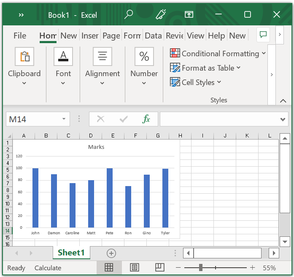Select column K header
Image resolution: width=294 pixels, height=277 pixels.
[247, 136]
